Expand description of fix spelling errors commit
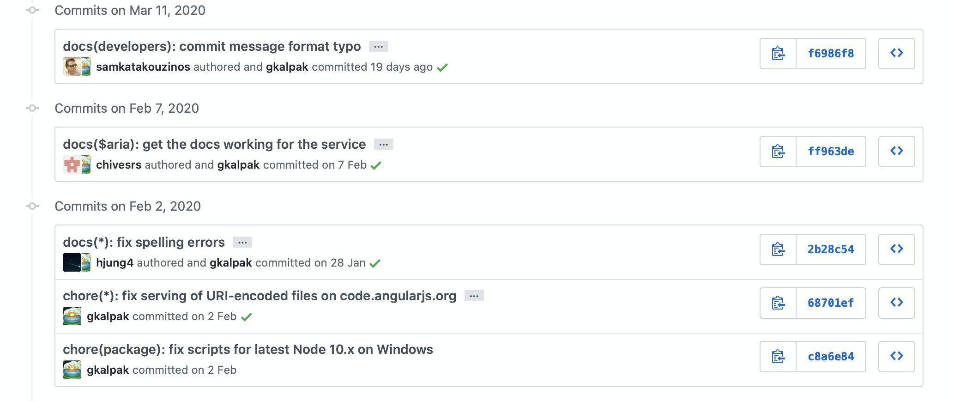This screenshot has height=401, width=954. pyautogui.click(x=242, y=243)
